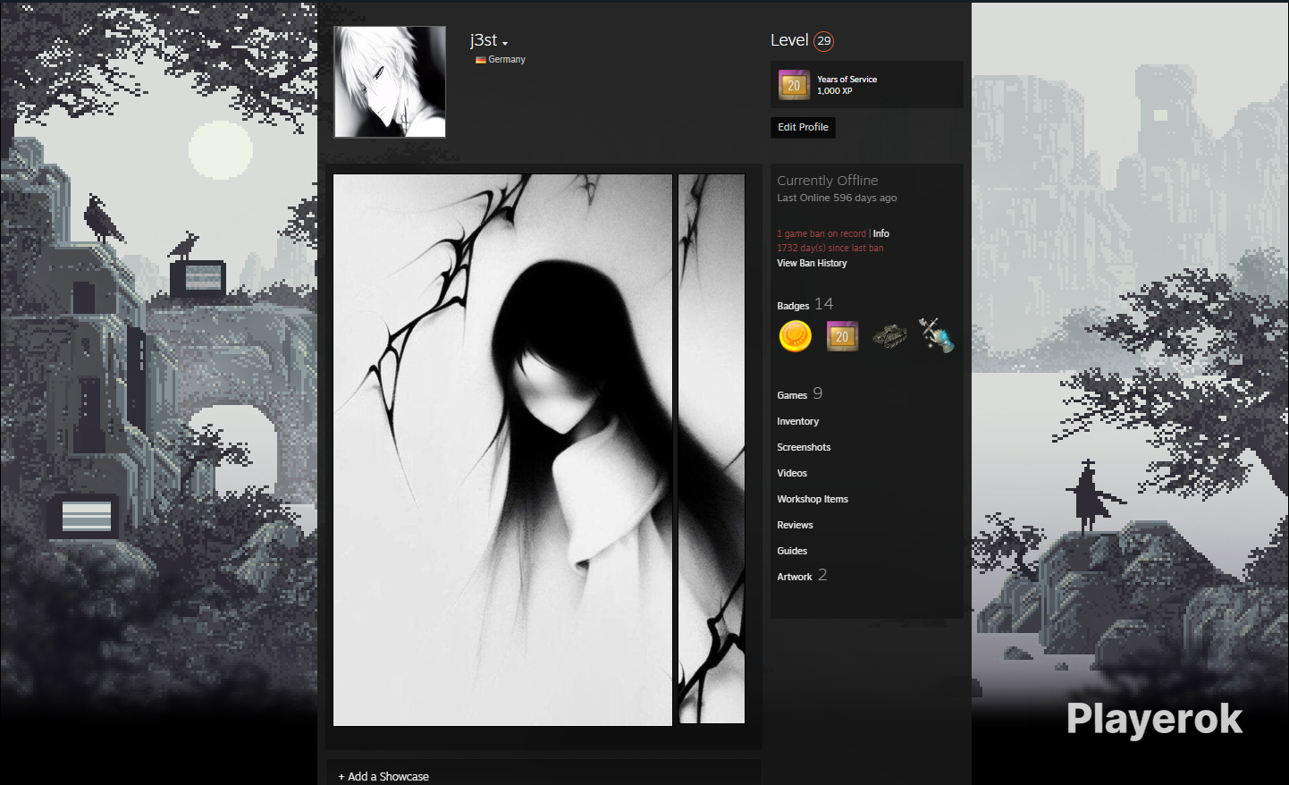This screenshot has height=785, width=1289.
Task: Open the featured Years of Service badge beside Level
Action: [x=794, y=85]
